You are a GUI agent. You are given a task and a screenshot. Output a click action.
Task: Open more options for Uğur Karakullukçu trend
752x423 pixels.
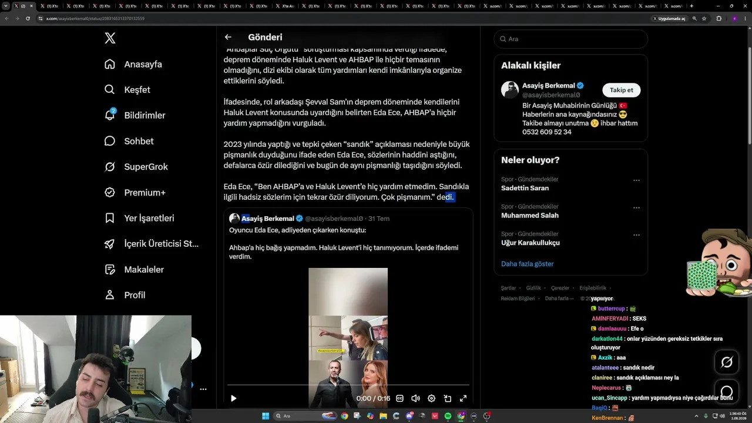tap(636, 235)
